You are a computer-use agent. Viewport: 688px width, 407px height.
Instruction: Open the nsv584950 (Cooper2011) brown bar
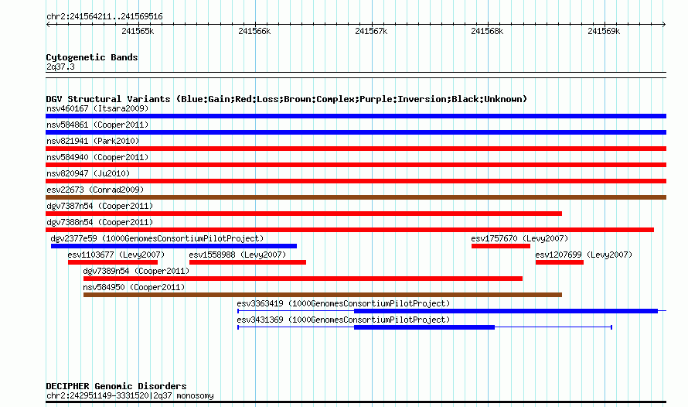[322, 295]
